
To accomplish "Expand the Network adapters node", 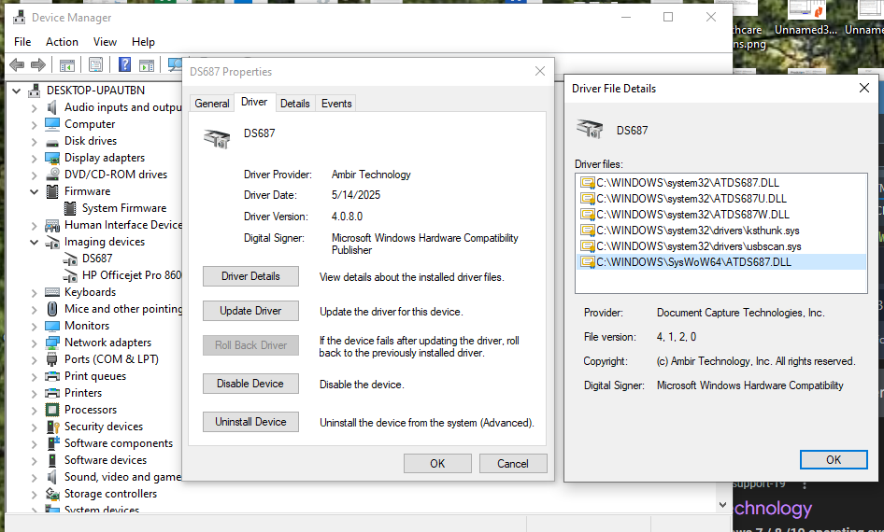I will [x=34, y=343].
